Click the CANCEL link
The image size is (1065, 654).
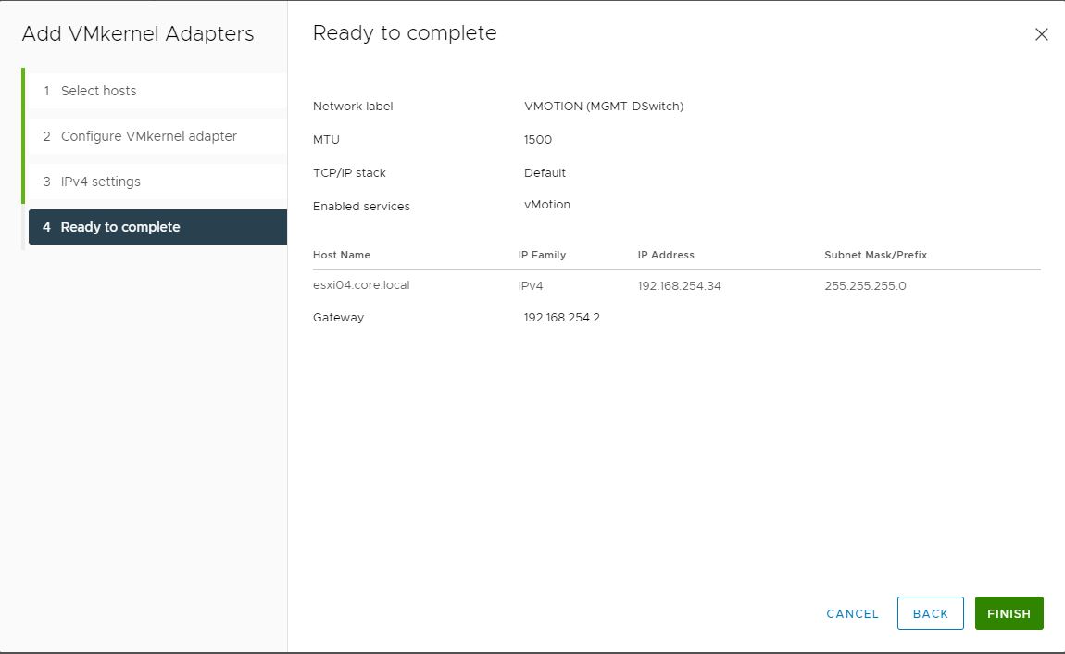[852, 614]
